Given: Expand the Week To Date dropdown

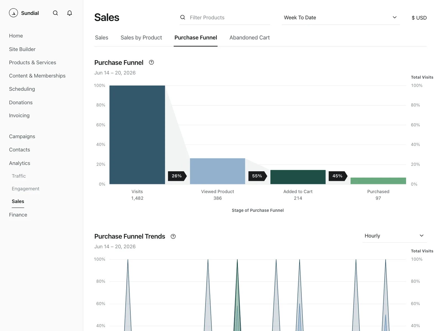Looking at the screenshot, I should point(341,18).
